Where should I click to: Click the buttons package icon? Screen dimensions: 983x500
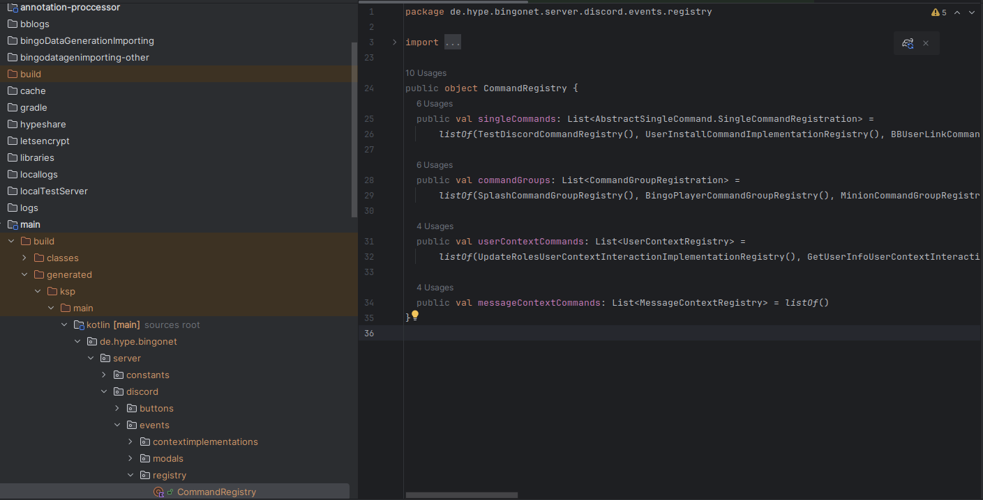[x=132, y=408]
